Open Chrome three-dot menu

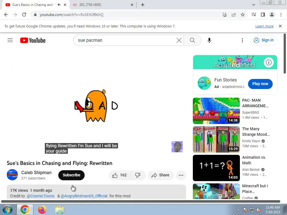pyautogui.click(x=281, y=15)
